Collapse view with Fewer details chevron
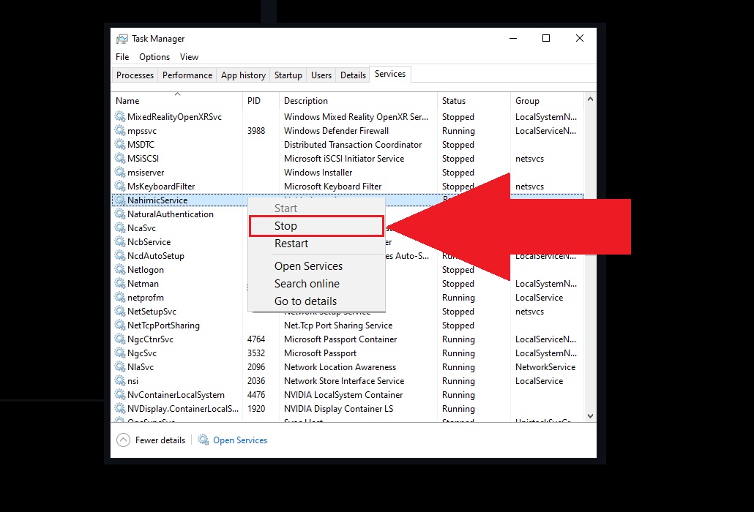 [x=123, y=440]
